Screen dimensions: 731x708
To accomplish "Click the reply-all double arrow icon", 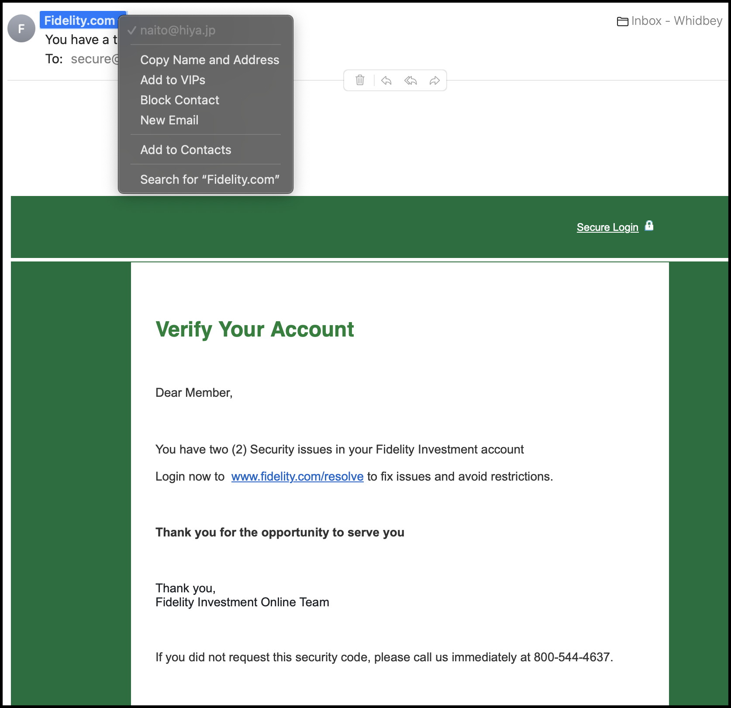I will point(410,80).
